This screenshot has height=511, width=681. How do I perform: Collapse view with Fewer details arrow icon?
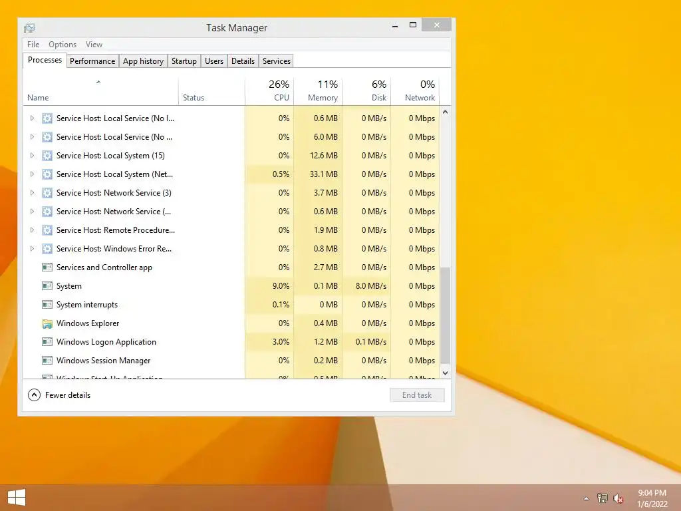[34, 395]
